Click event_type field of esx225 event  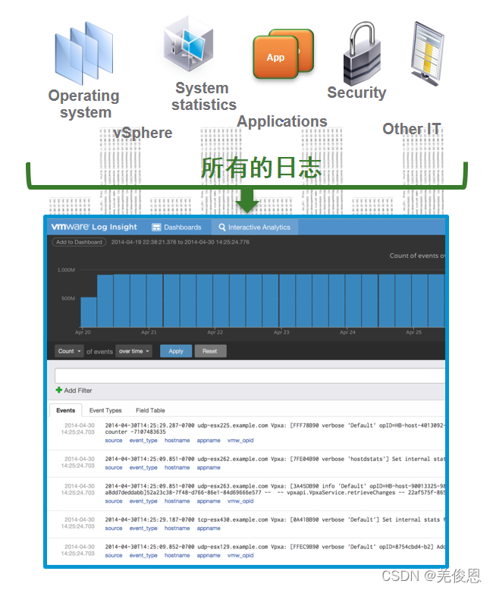143,441
